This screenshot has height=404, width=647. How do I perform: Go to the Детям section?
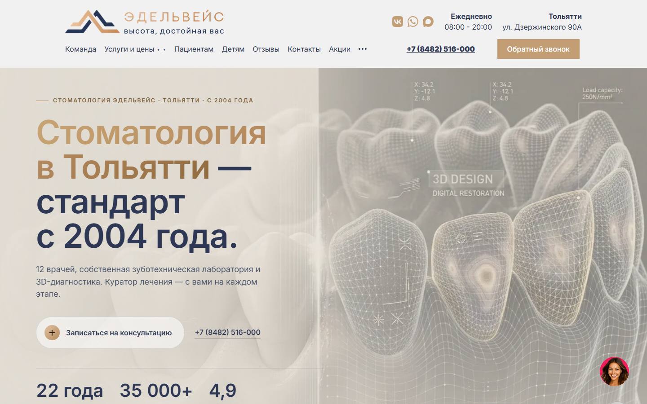coord(233,49)
